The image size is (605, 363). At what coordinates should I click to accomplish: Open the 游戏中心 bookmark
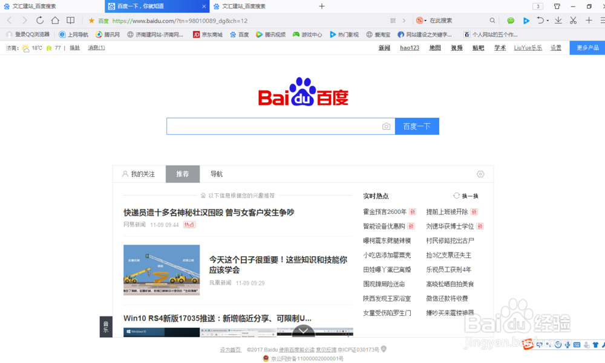(x=307, y=34)
